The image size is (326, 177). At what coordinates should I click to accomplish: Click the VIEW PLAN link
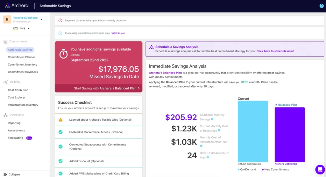[118, 33]
